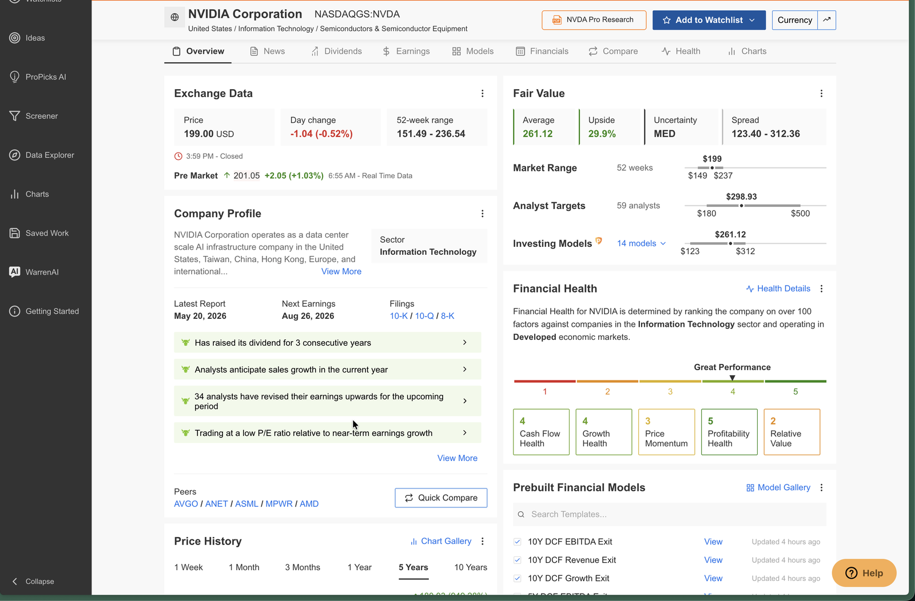The height and width of the screenshot is (601, 915).
Task: Open Exchange Data options menu
Action: tap(482, 93)
